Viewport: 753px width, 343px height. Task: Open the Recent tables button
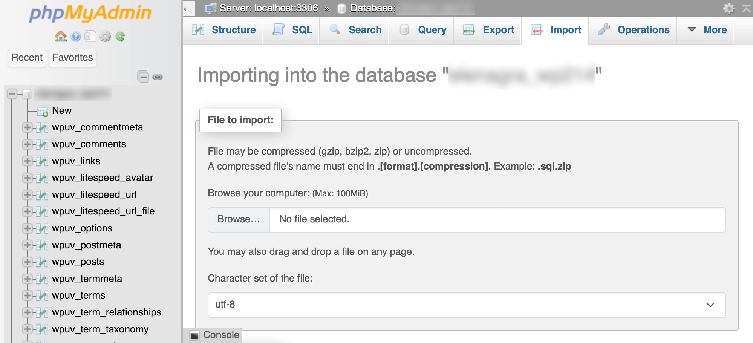[x=27, y=58]
